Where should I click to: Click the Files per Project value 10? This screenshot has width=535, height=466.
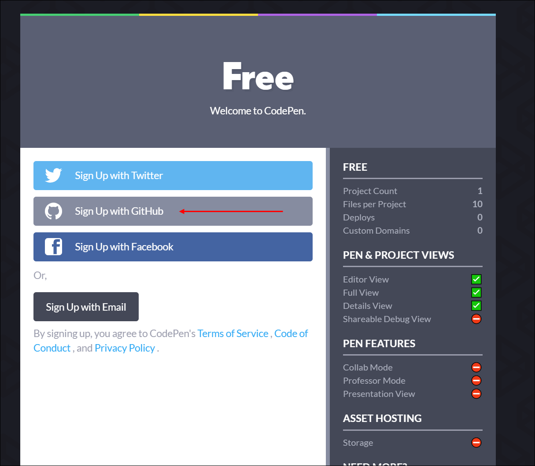click(x=477, y=204)
